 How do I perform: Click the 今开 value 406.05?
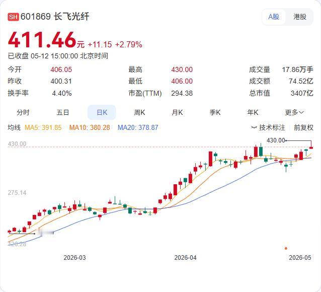tap(61, 69)
